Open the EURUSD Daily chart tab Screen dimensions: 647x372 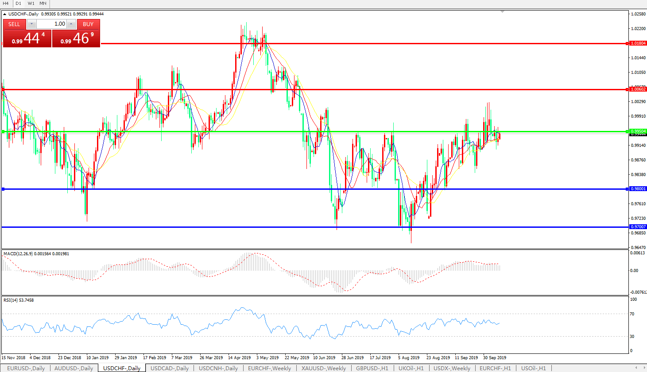tap(26, 368)
